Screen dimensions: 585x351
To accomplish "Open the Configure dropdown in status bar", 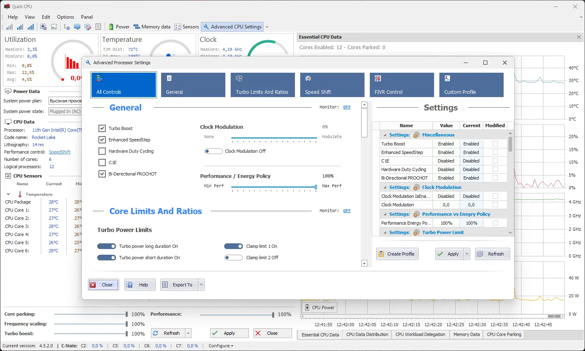I will tap(221, 346).
